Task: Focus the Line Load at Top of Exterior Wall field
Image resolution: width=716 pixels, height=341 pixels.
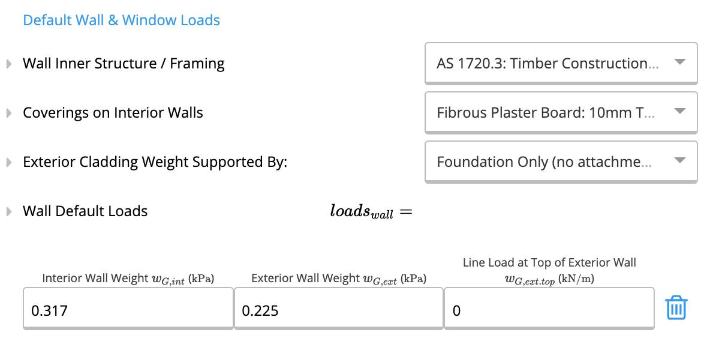Action: coord(549,308)
